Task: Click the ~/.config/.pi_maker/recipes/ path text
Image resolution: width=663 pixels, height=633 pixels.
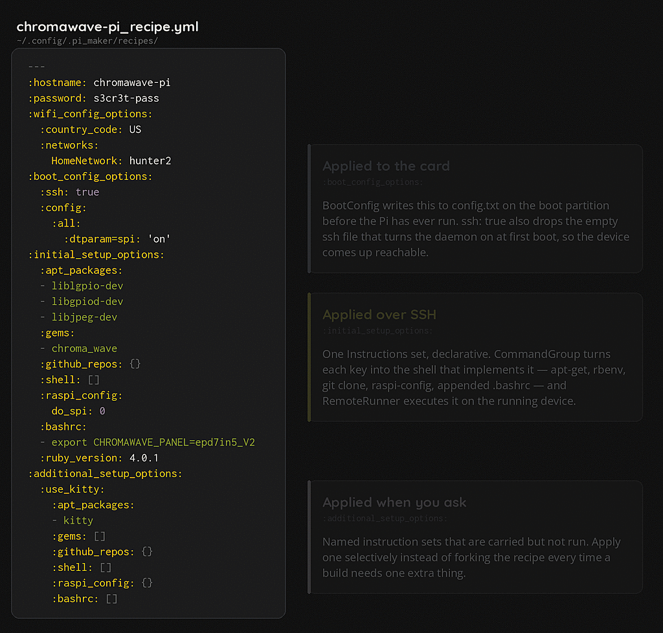Action: 87,41
